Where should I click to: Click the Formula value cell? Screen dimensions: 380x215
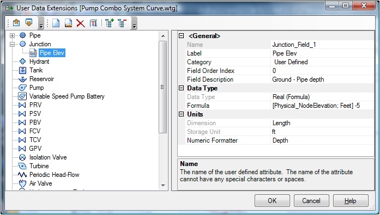[323, 106]
